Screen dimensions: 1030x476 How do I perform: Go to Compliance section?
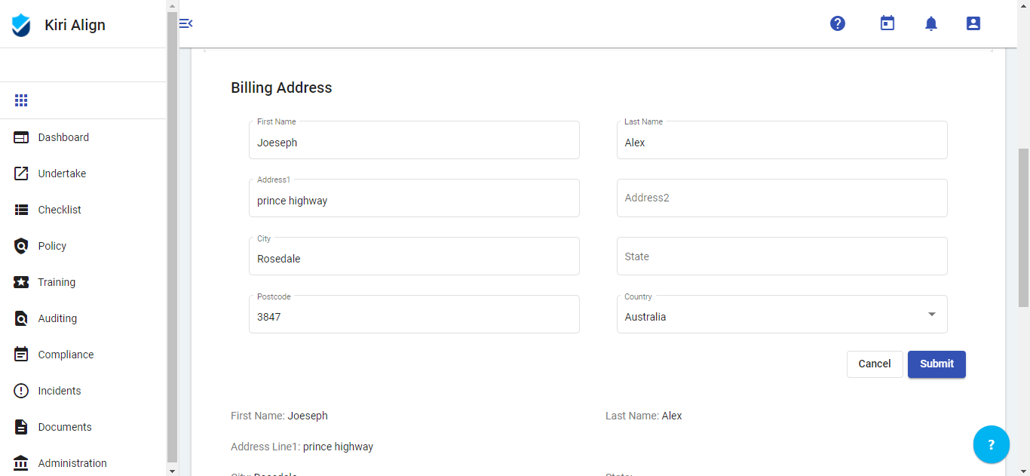[83, 355]
